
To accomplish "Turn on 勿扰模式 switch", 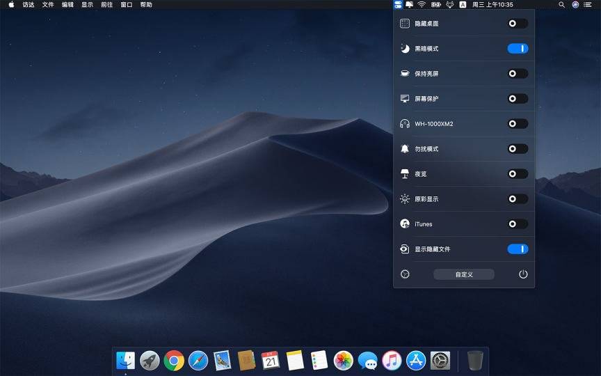I will [518, 149].
